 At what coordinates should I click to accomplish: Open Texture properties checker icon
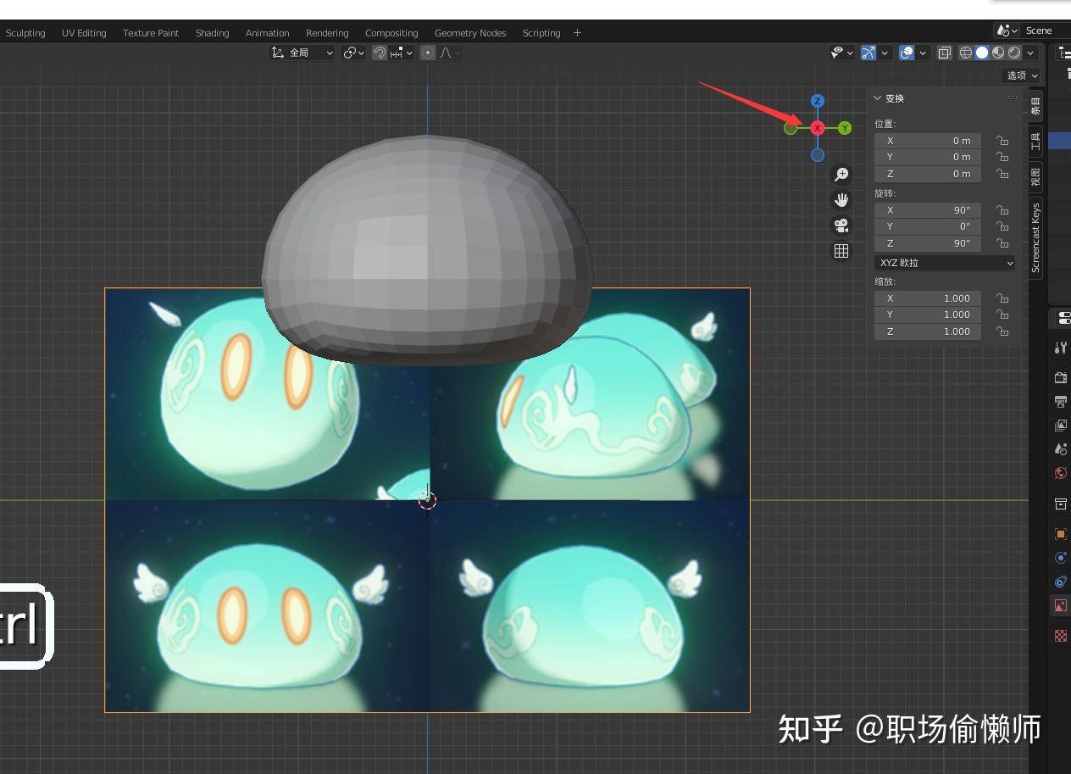click(x=1061, y=636)
